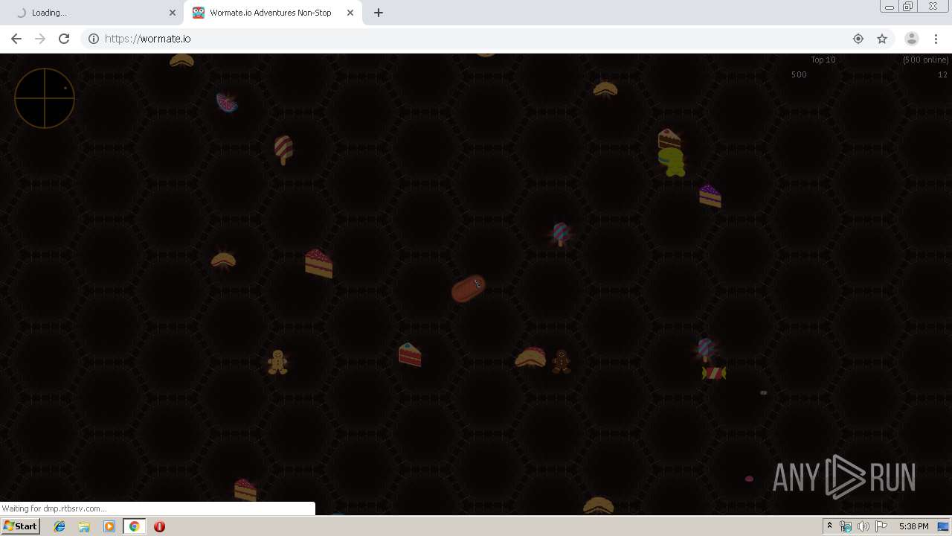The image size is (952, 536).
Task: Click the Top 10 leaderboard label
Action: click(823, 60)
